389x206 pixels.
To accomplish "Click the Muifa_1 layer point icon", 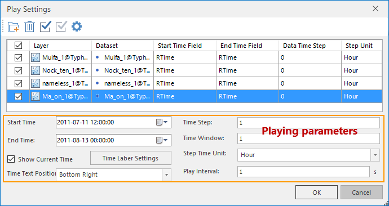I will [x=36, y=57].
